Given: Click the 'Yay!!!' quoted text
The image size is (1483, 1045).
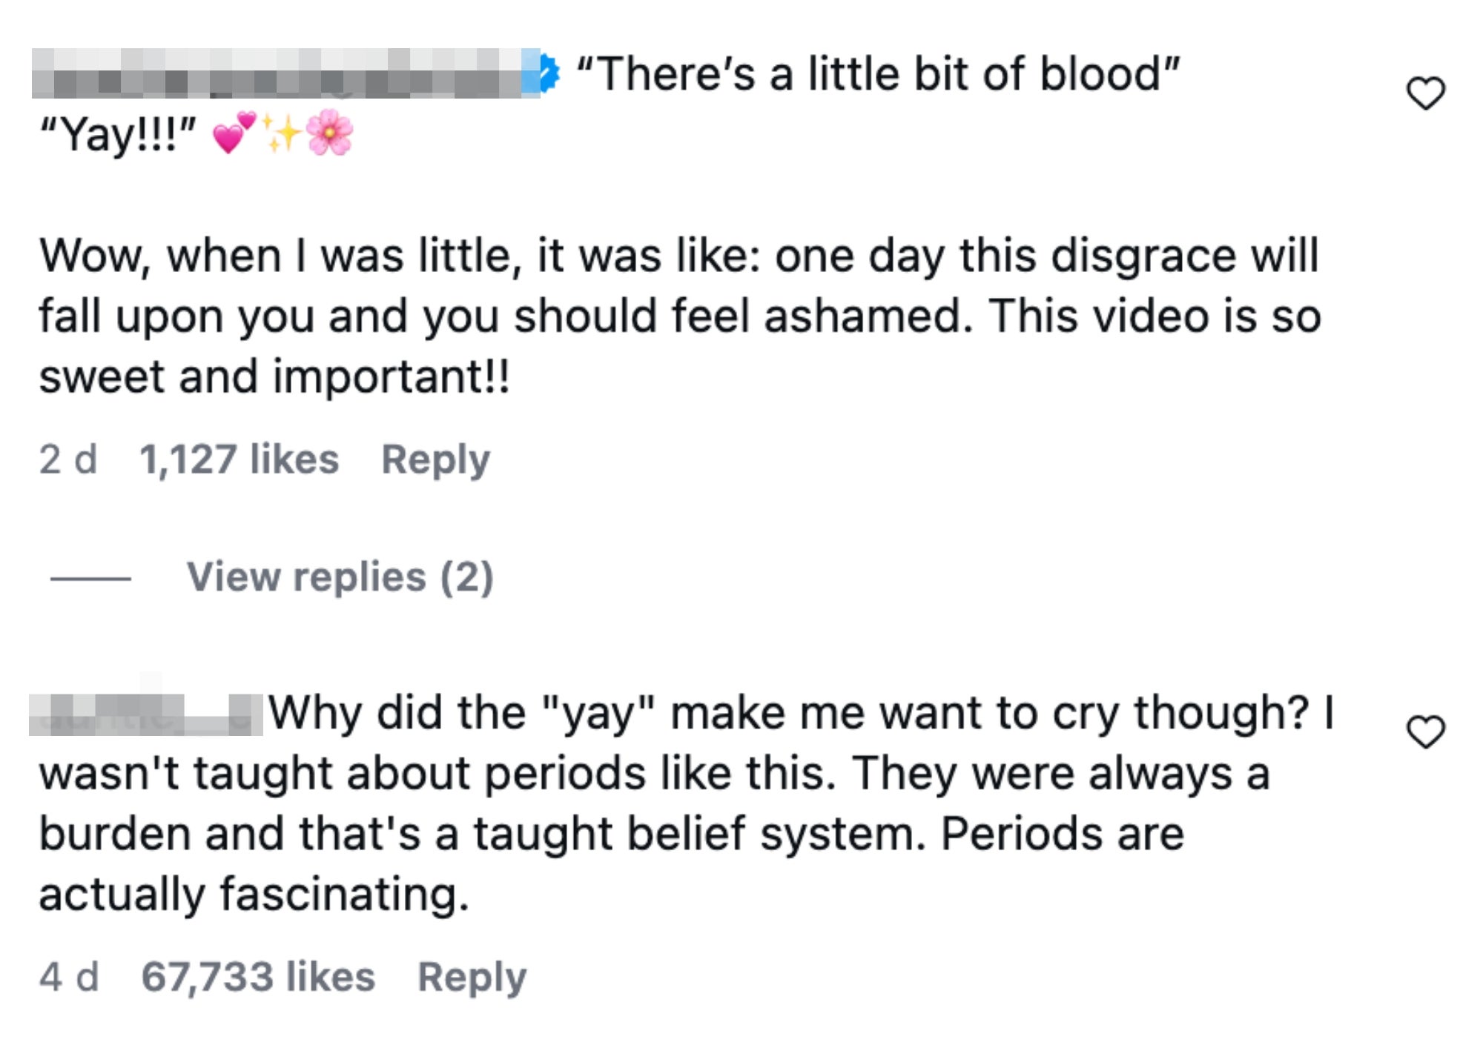Looking at the screenshot, I should coord(119,135).
